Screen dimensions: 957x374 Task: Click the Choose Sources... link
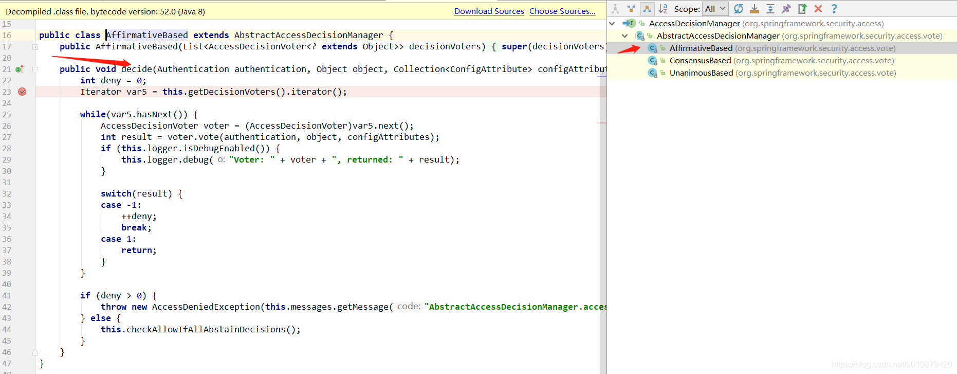[562, 11]
